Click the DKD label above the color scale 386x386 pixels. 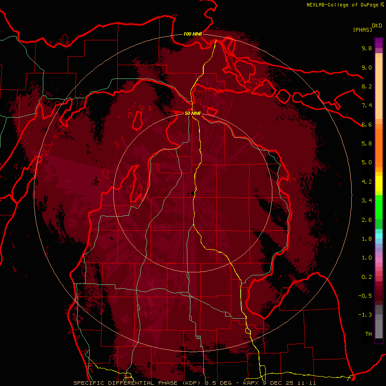click(377, 26)
